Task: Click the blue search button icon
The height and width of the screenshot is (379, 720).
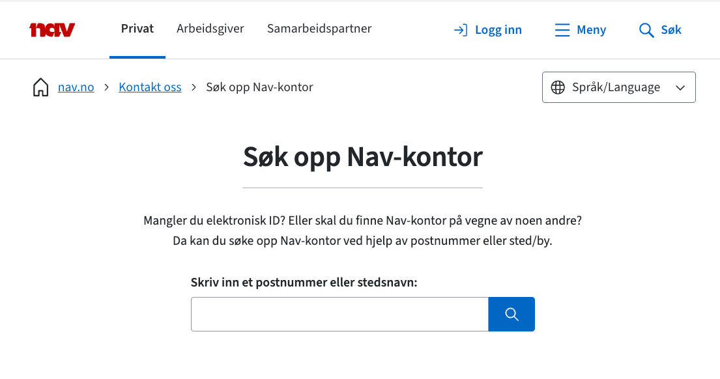Action: point(511,314)
